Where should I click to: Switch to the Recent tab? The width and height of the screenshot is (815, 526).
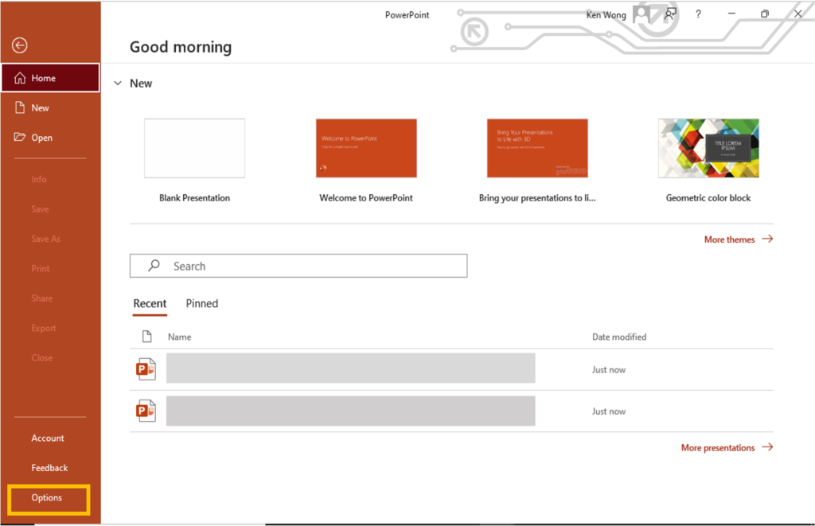tap(150, 303)
